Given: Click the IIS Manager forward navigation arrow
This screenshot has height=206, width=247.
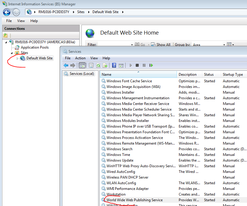Looking at the screenshot, I should coord(16,12).
